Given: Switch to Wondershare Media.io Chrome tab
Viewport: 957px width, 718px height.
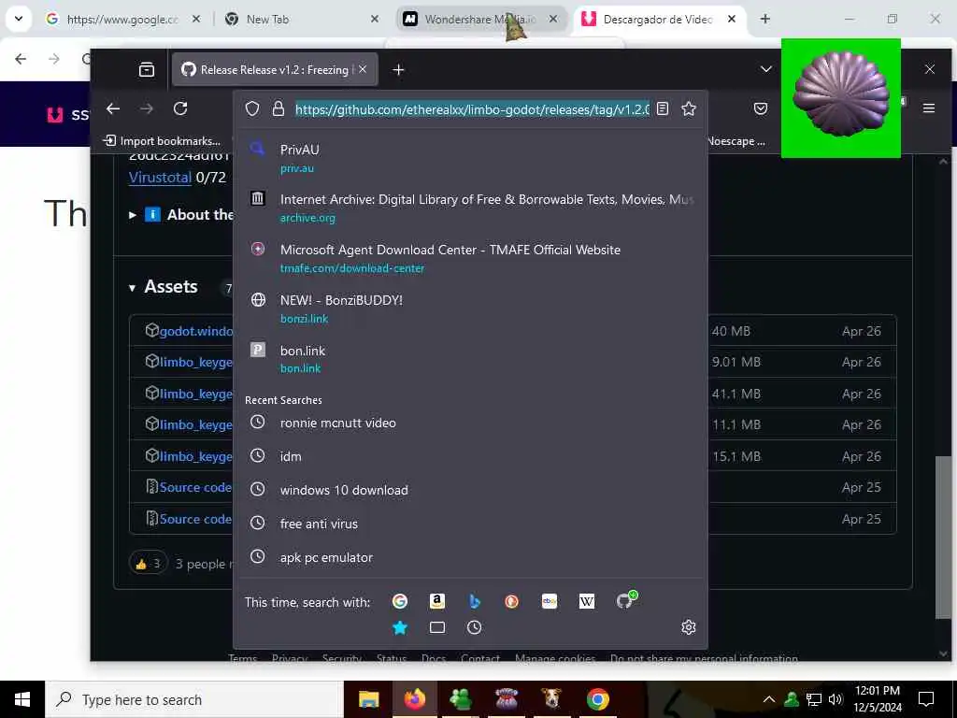Looking at the screenshot, I should point(479,20).
